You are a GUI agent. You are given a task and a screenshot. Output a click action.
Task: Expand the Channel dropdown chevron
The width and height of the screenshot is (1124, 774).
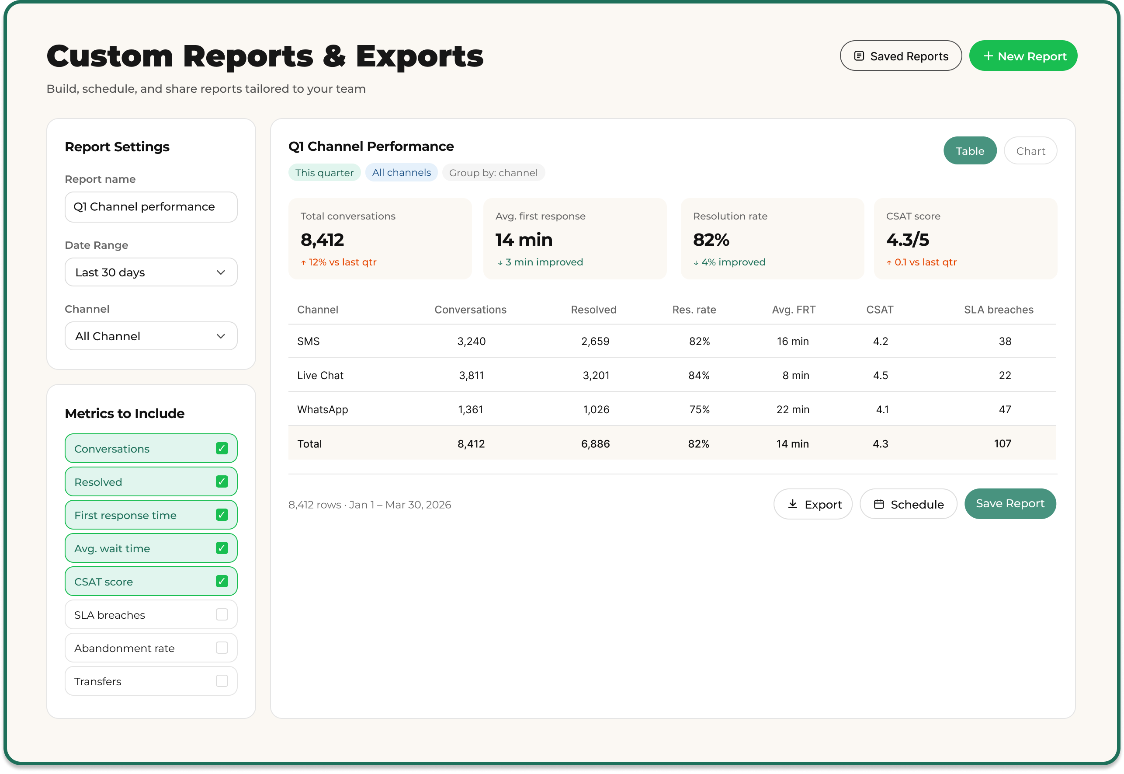[x=221, y=337]
